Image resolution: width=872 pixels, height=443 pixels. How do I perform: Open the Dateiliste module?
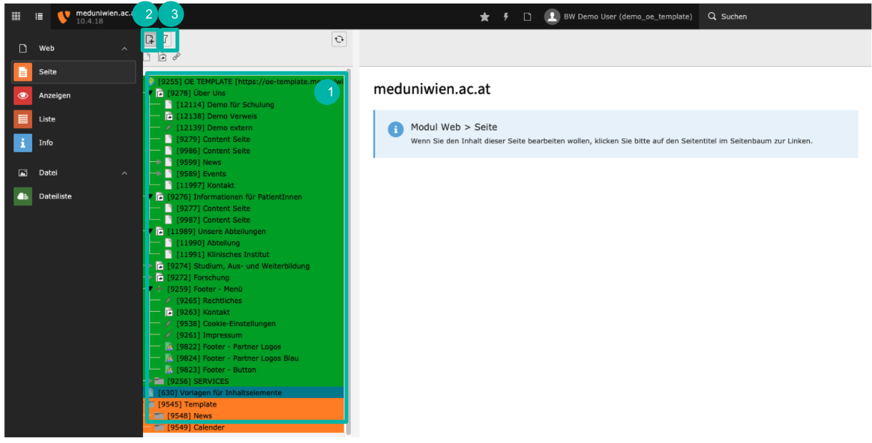click(x=74, y=196)
